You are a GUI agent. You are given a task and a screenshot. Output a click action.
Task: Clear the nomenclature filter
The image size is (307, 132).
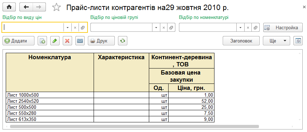point(248,27)
